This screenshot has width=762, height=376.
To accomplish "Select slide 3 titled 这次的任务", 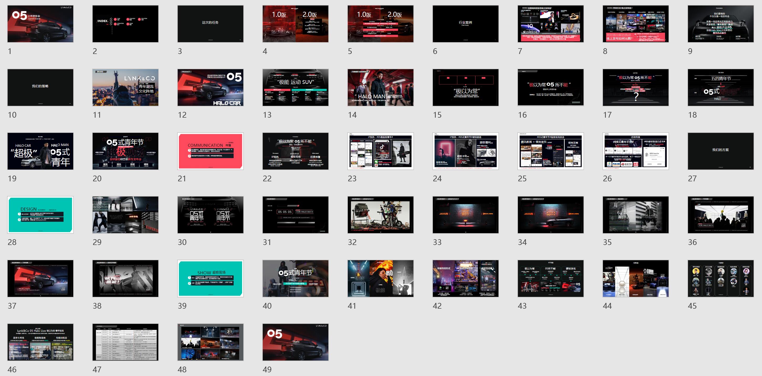I will tap(210, 24).
